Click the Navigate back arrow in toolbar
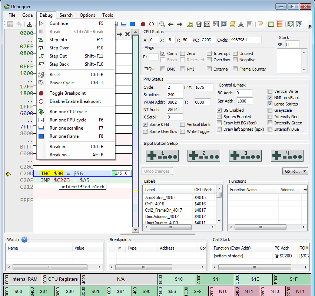 tap(171, 25)
